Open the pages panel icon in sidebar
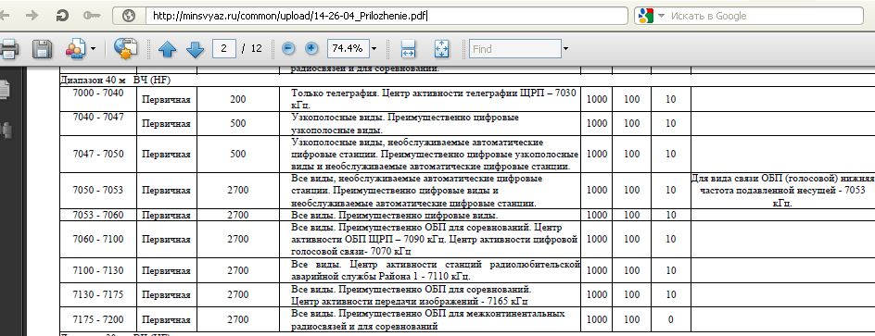Viewport: 875px width, 336px height. coord(5,88)
